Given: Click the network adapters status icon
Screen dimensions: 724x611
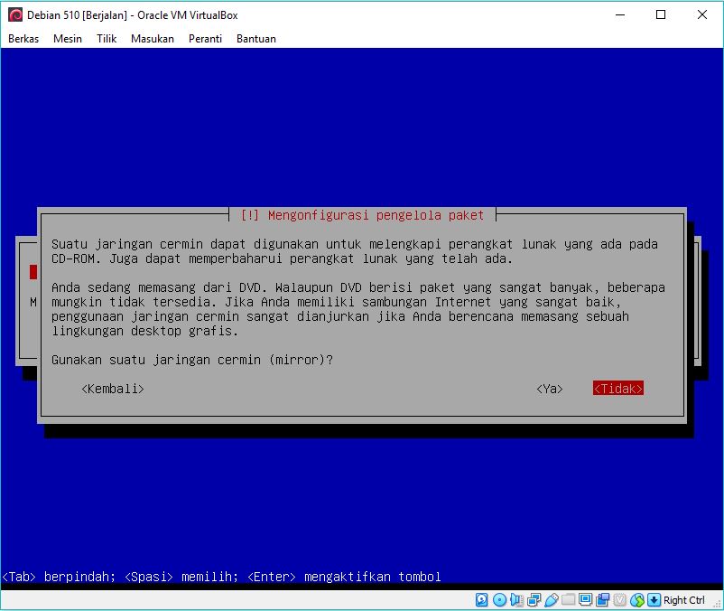Looking at the screenshot, I should 534,600.
